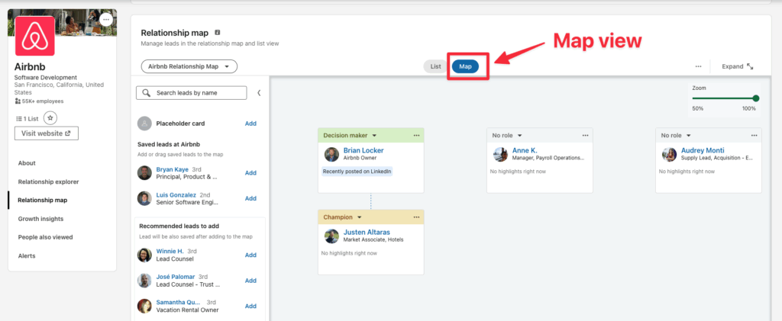This screenshot has height=321, width=782.
Task: Click the 1 List label
Action: (x=31, y=118)
